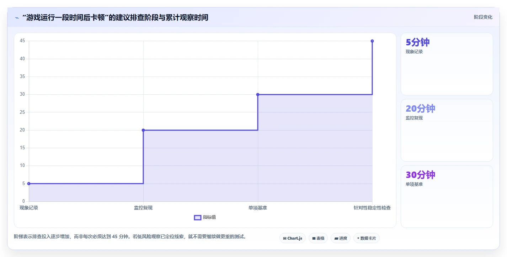Viewport: 507px width, 257px height.
Task: Click the y-axis value 20
Action: point(22,130)
